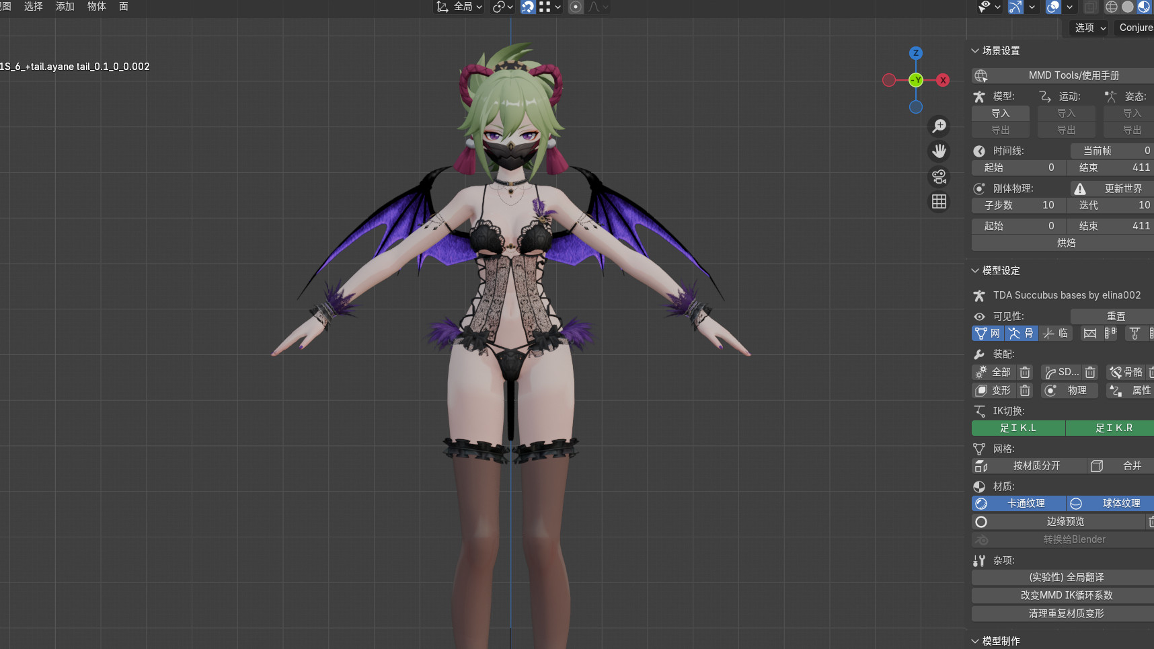Image resolution: width=1154 pixels, height=649 pixels.
Task: Click the snap magnet icon in header
Action: [528, 7]
